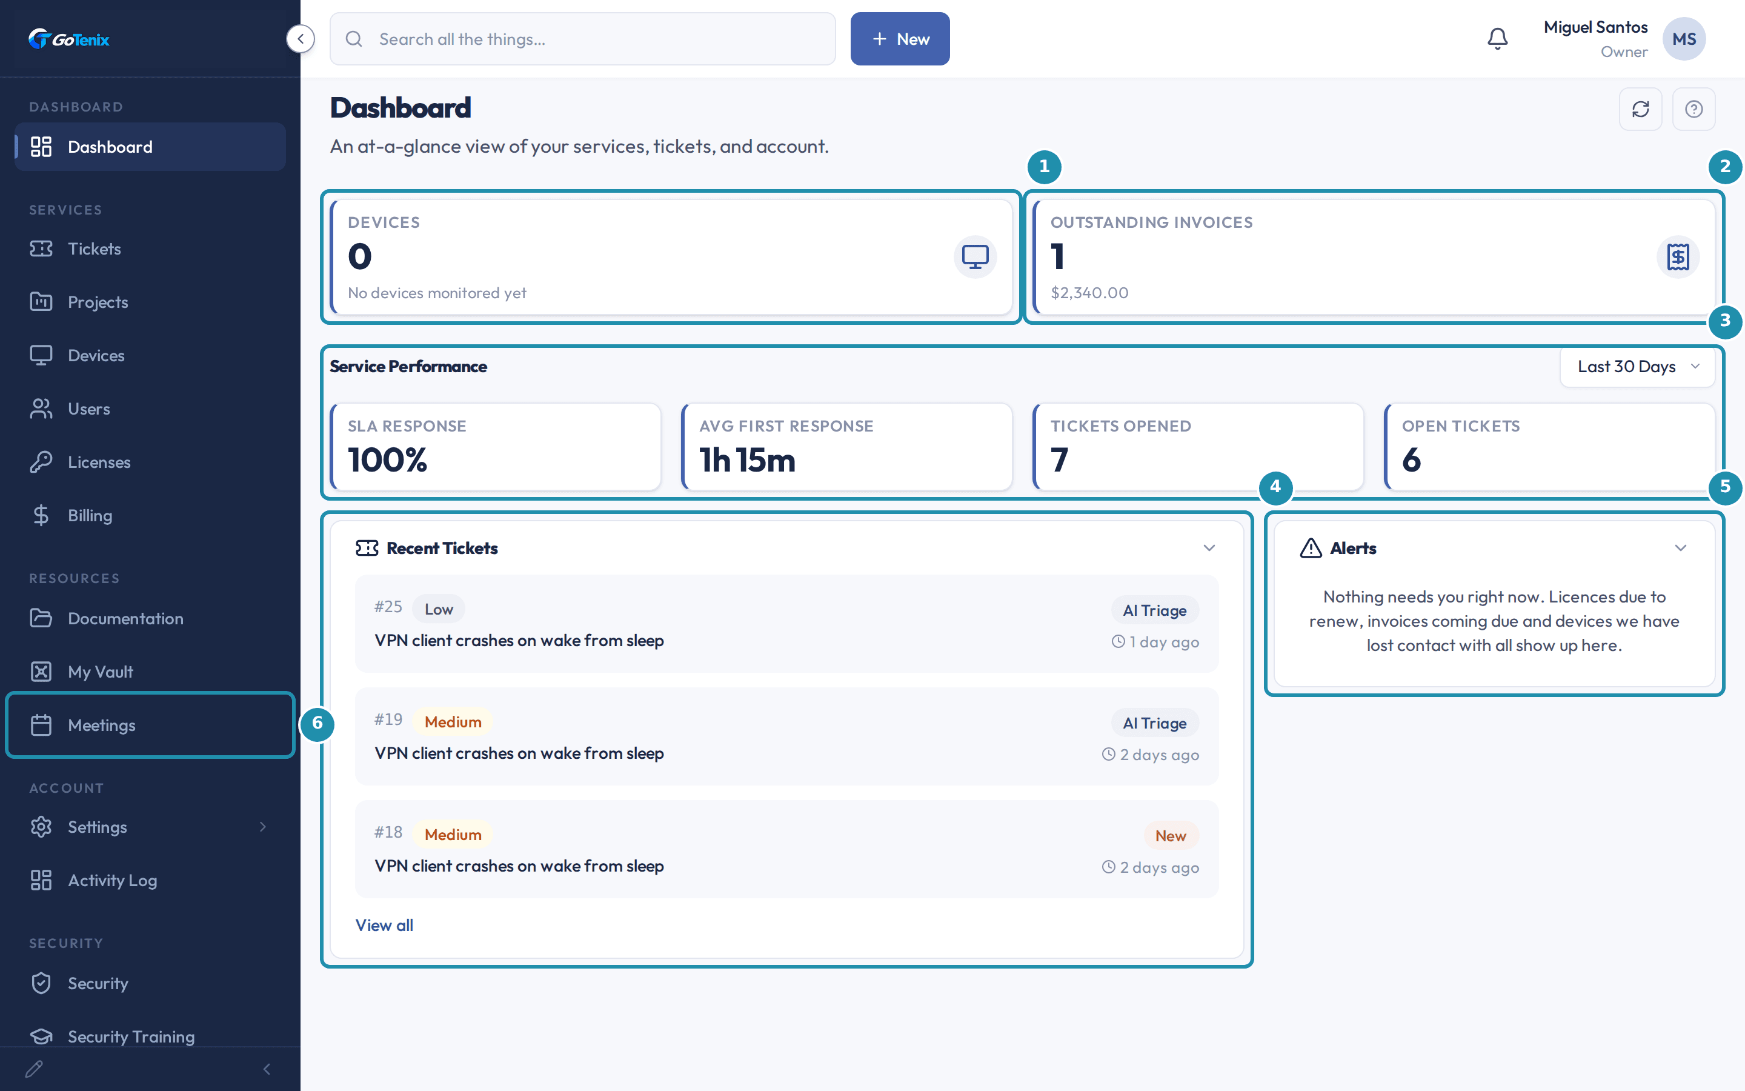Click the collapse arrow at sidebar bottom

(x=267, y=1069)
